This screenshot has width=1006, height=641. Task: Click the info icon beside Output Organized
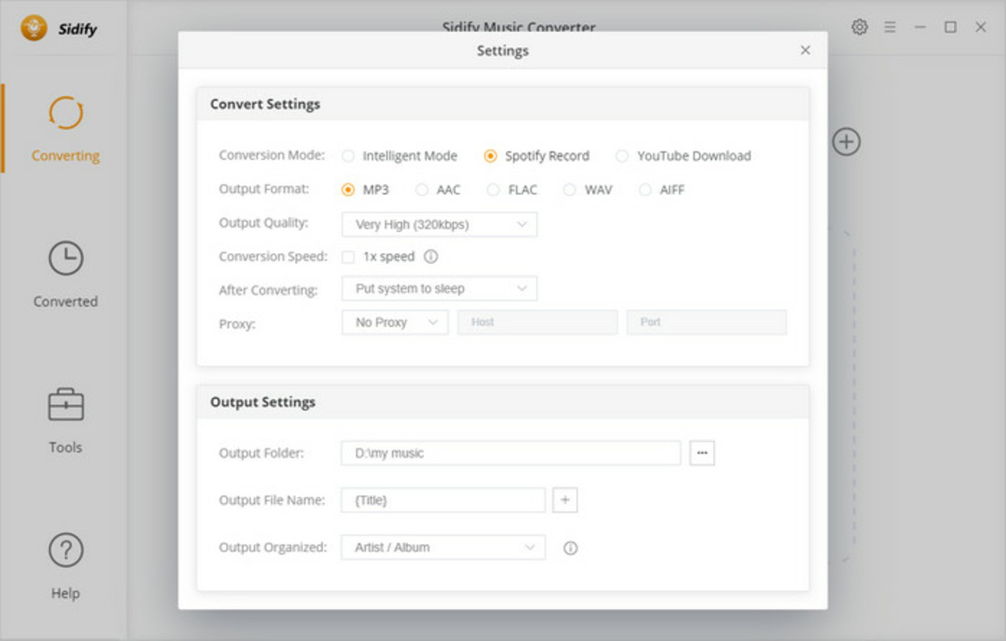pos(570,548)
